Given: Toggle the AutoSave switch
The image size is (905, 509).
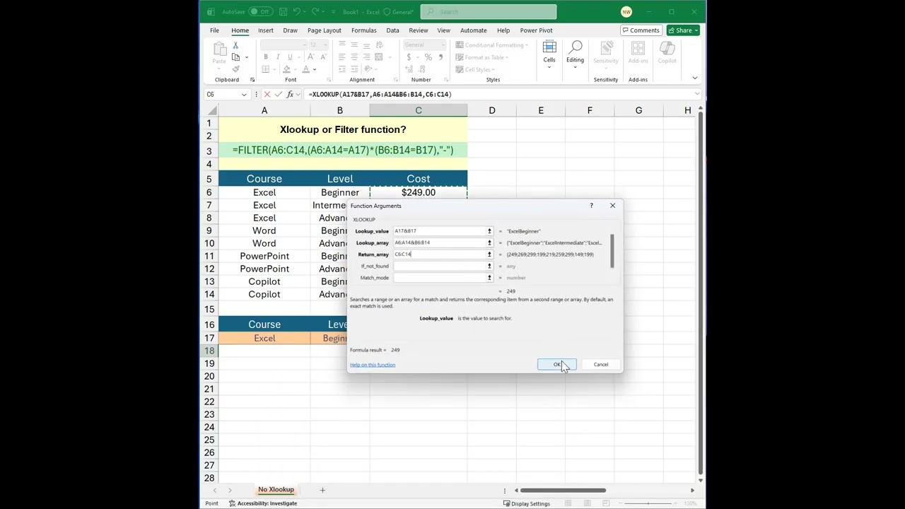Looking at the screenshot, I should pos(259,12).
